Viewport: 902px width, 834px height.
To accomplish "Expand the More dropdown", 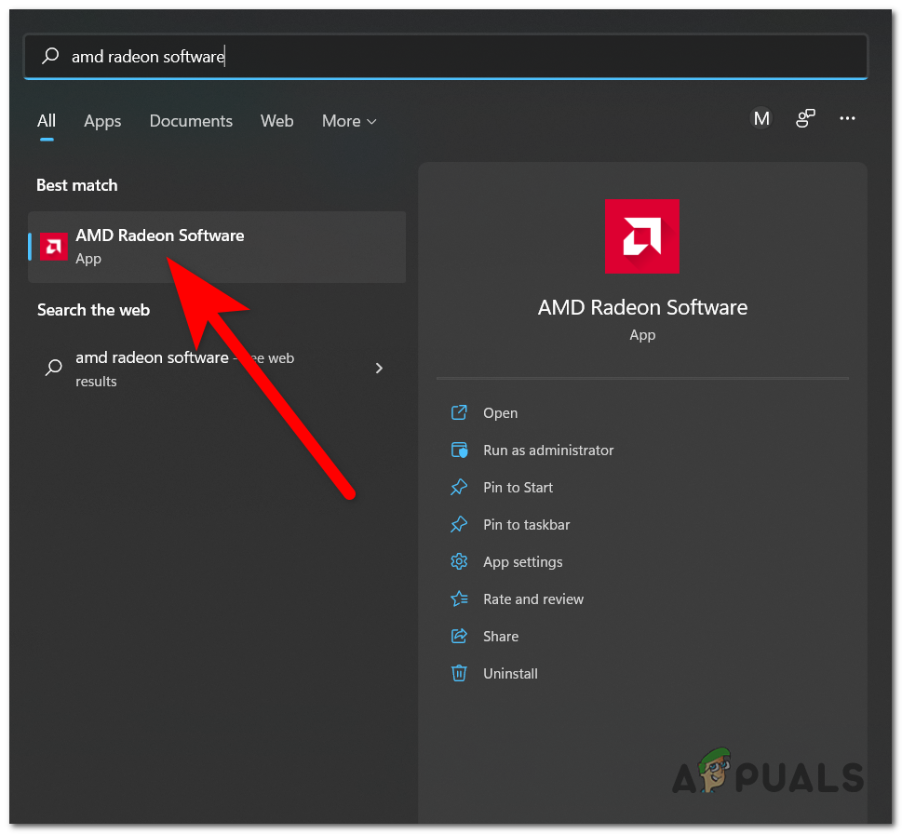I will pos(349,121).
